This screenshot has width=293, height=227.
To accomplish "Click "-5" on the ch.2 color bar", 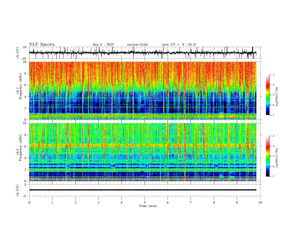I will tap(273, 156).
